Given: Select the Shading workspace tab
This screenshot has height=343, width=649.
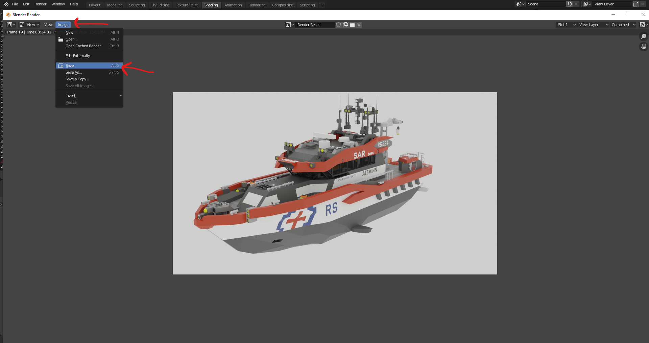Looking at the screenshot, I should pyautogui.click(x=211, y=5).
